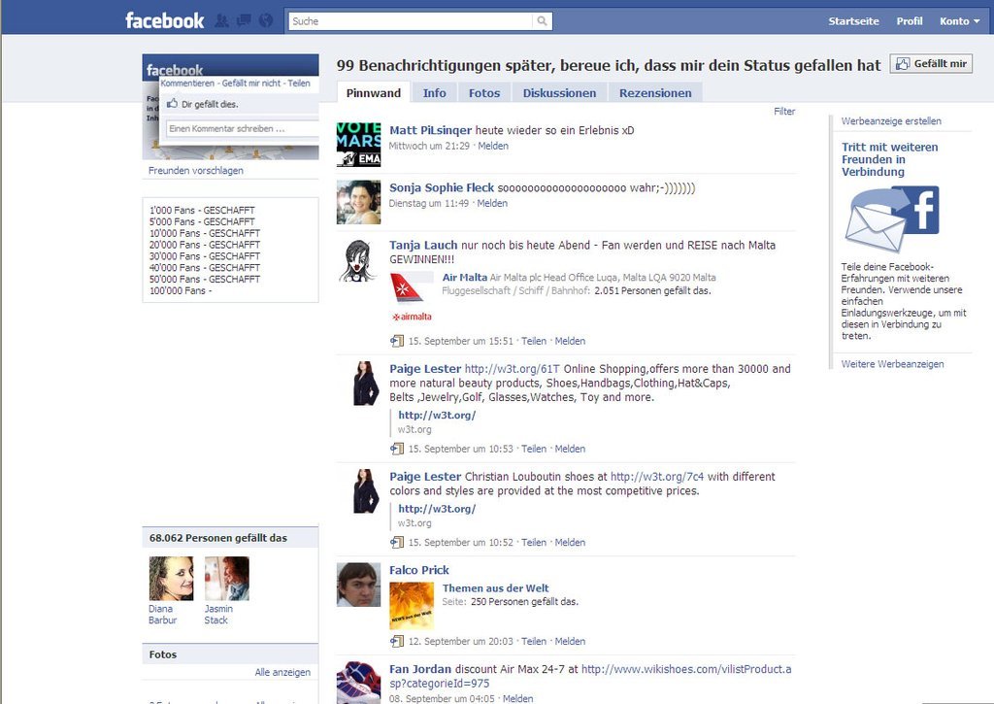
Task: Click Teilen on the 10:53 Paige Lester post
Action: tap(534, 449)
